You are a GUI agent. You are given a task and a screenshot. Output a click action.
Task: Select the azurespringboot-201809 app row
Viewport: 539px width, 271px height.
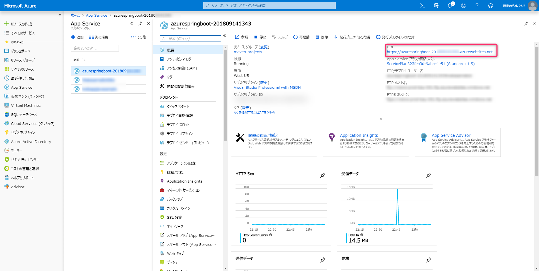pyautogui.click(x=108, y=71)
